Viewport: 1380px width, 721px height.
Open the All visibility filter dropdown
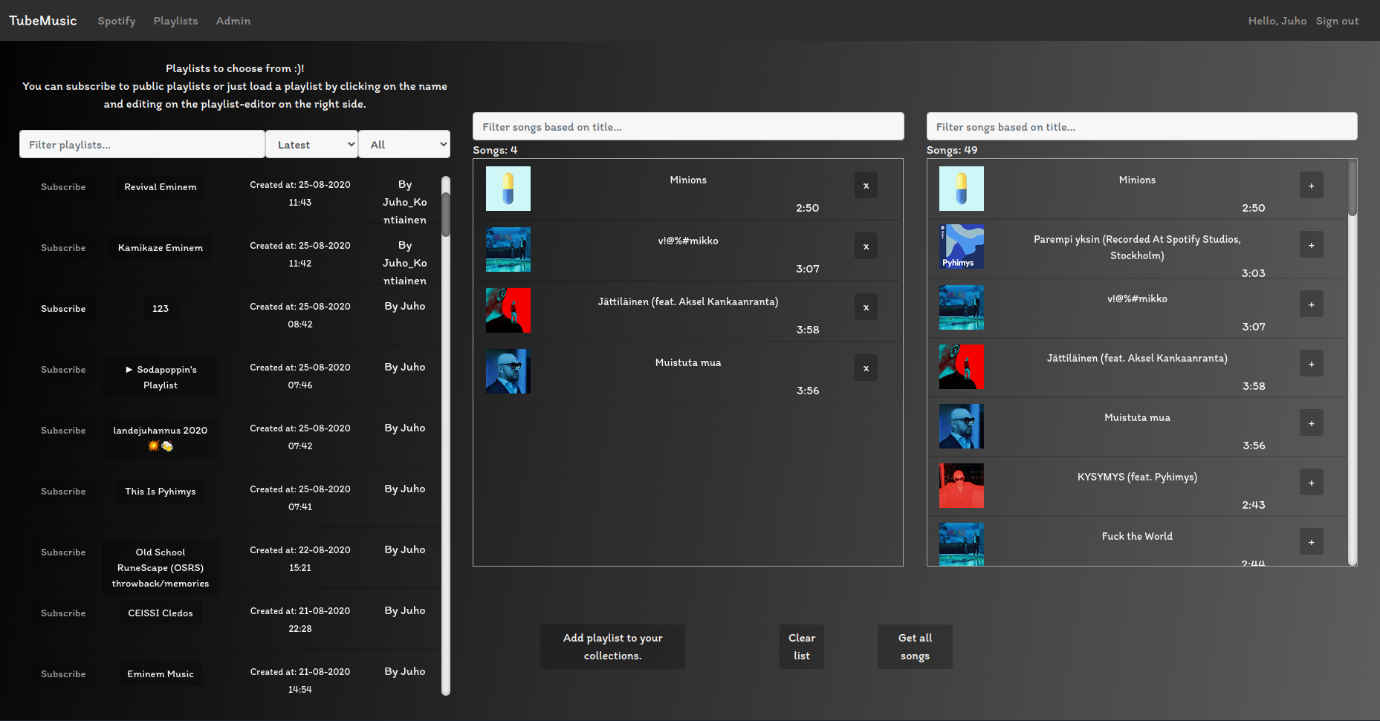[404, 144]
